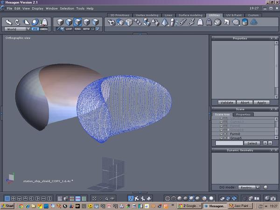The image size is (280, 210).
Task: Select faces selection mode cube
Action: (69, 22)
